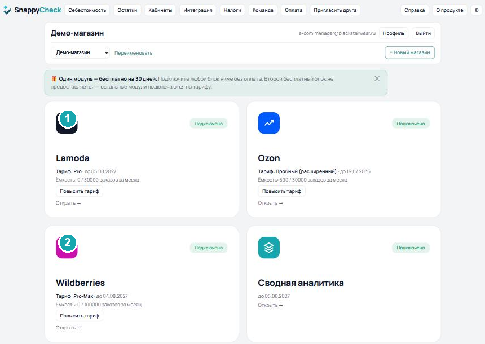This screenshot has width=485, height=344.
Task: Open the Себестоимость menu
Action: (x=87, y=10)
